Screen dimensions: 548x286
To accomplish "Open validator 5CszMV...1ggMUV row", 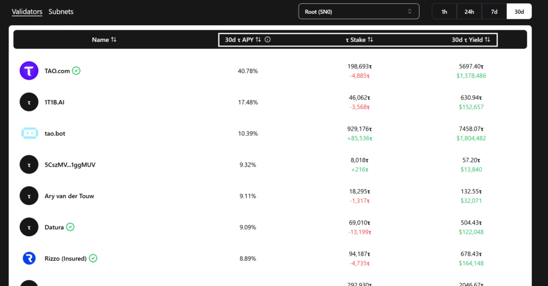I will 70,165.
